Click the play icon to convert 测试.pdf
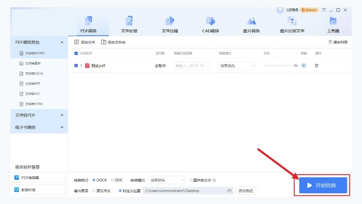The height and width of the screenshot is (204, 362). (x=304, y=66)
